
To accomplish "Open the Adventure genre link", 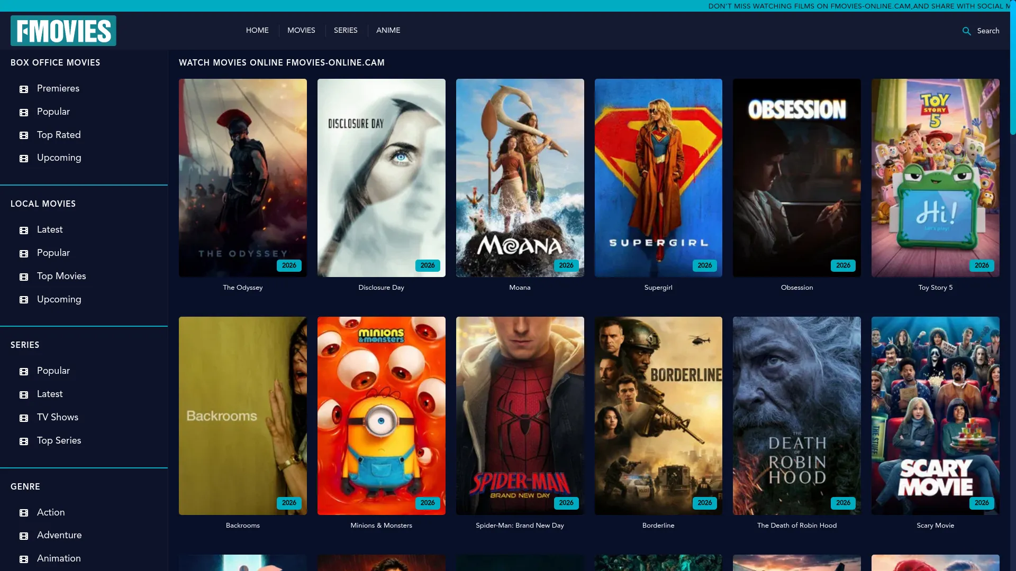I will coord(59,535).
